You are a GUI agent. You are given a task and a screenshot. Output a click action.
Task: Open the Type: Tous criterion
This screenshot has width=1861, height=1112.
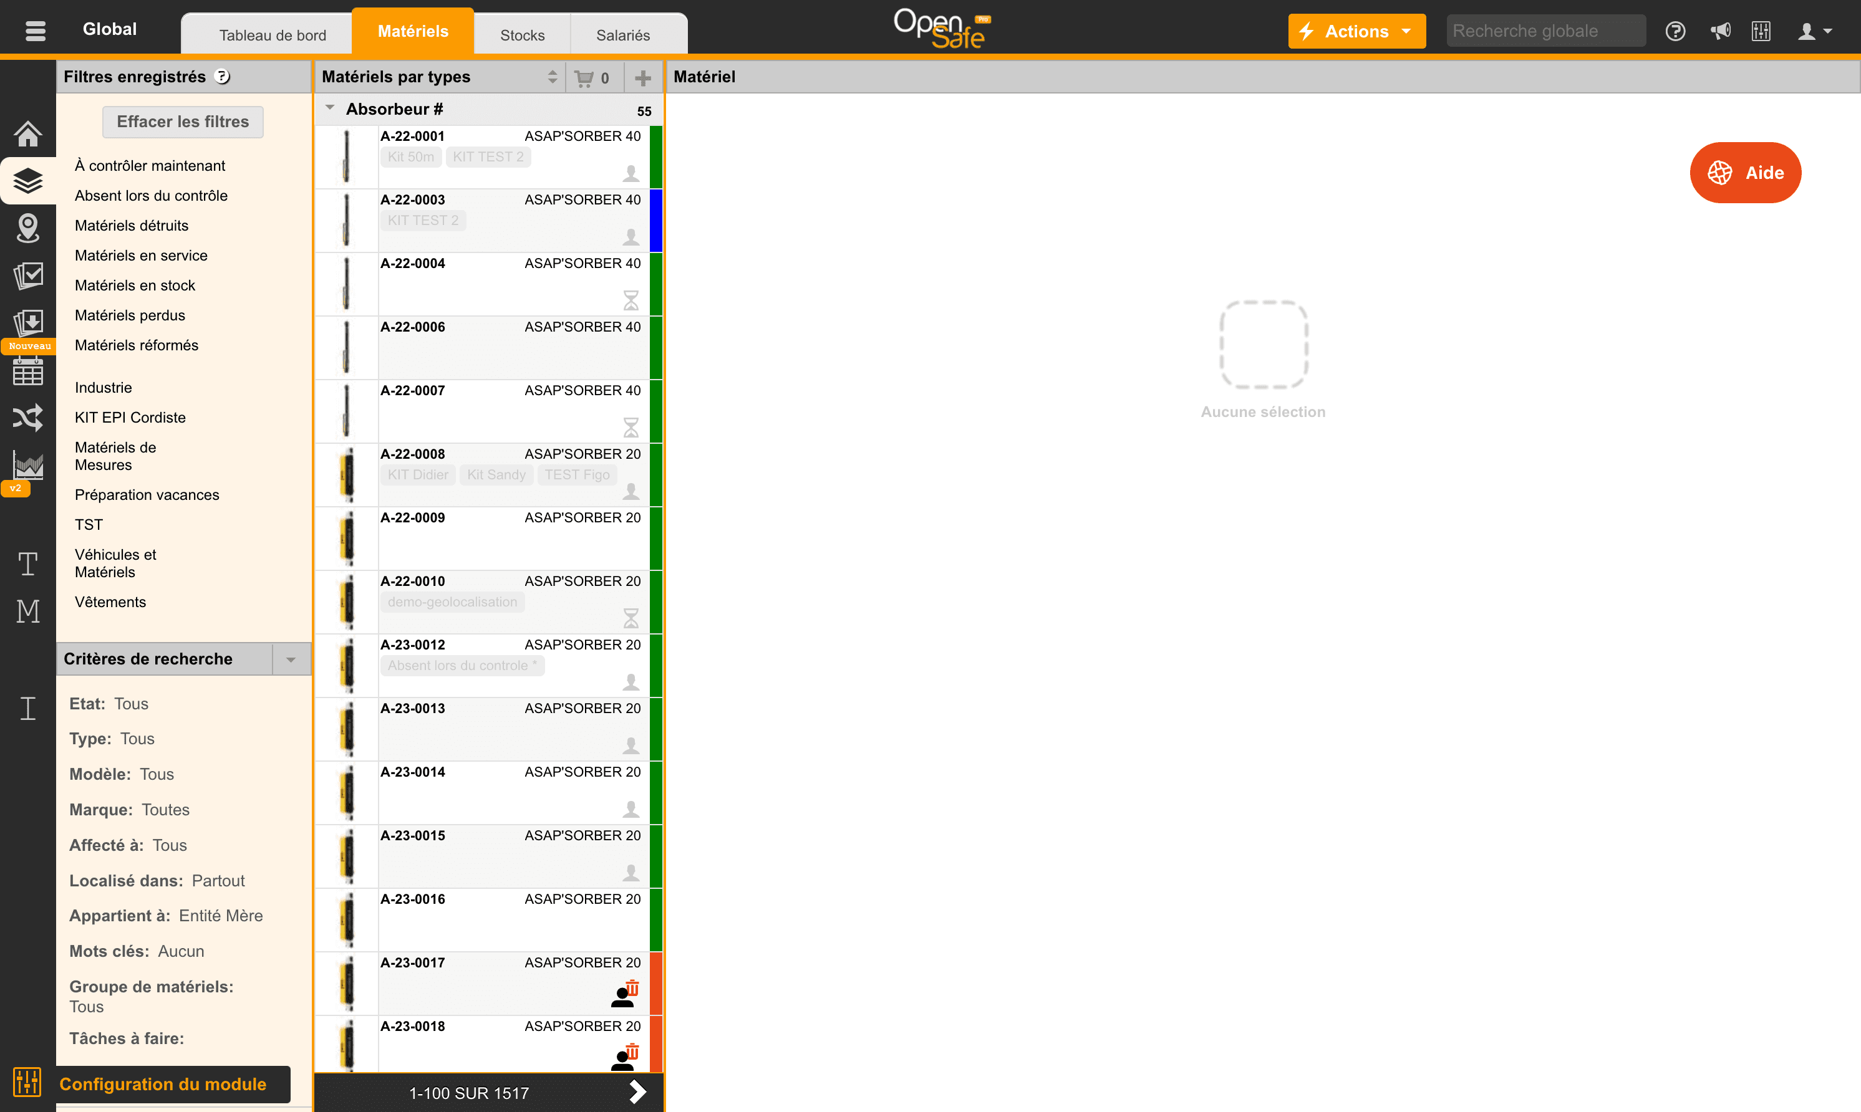[x=112, y=739]
